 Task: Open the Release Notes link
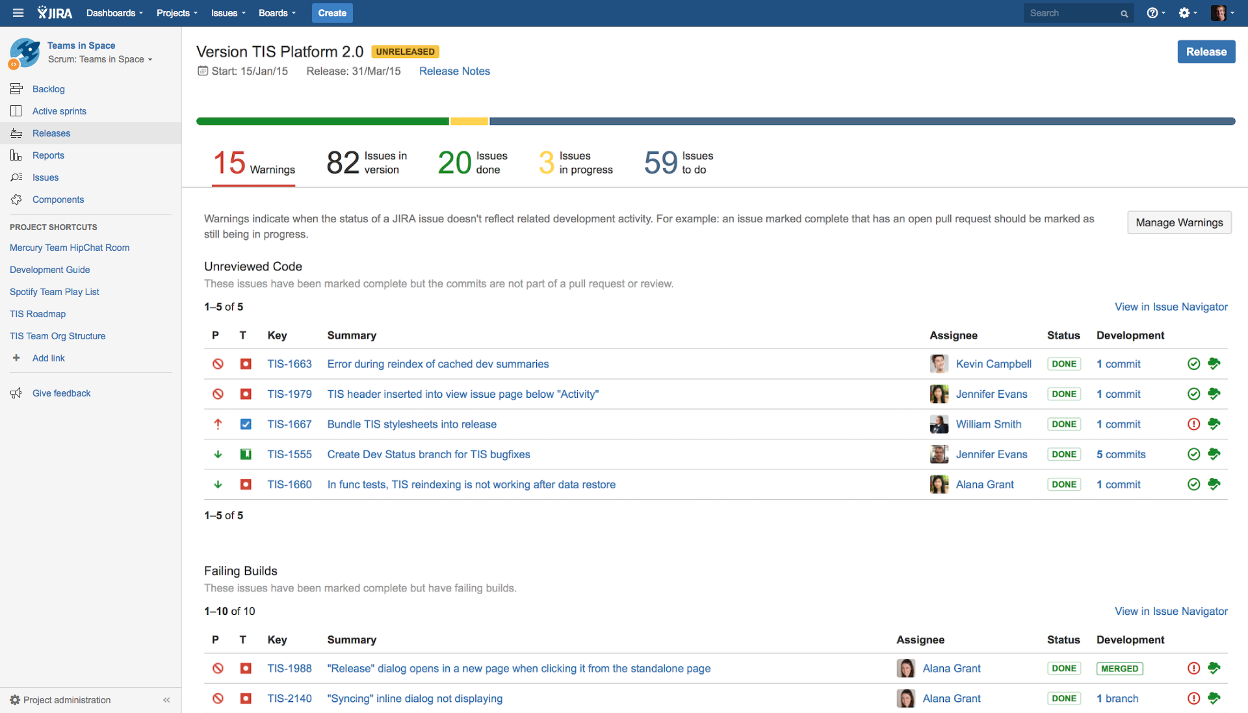[454, 71]
